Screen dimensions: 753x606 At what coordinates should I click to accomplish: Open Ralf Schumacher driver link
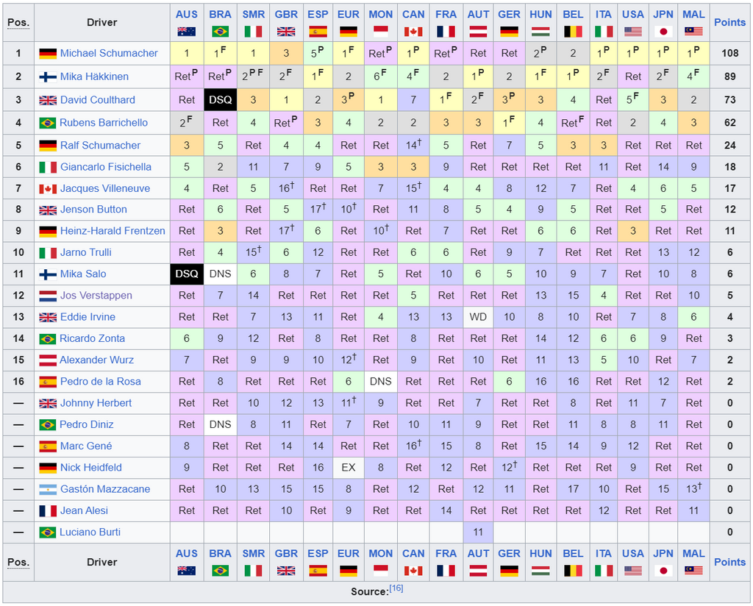pyautogui.click(x=100, y=145)
